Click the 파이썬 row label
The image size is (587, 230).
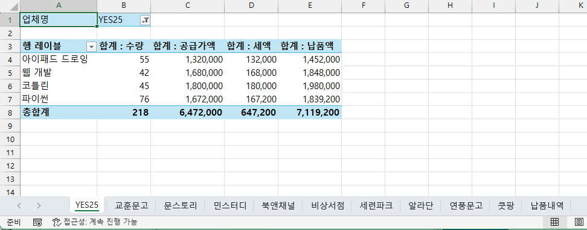[59, 99]
